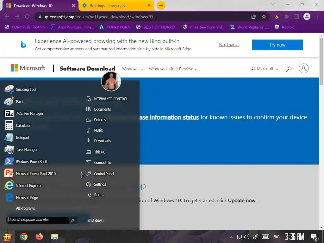Open Chrome profile avatar button
324x243 pixels.
(x=307, y=16)
